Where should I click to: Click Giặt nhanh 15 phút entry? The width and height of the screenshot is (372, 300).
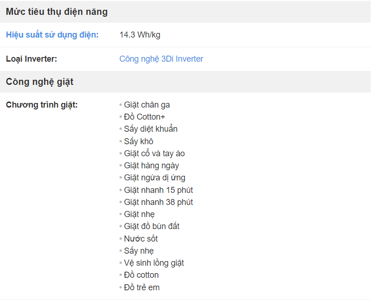[x=158, y=190]
